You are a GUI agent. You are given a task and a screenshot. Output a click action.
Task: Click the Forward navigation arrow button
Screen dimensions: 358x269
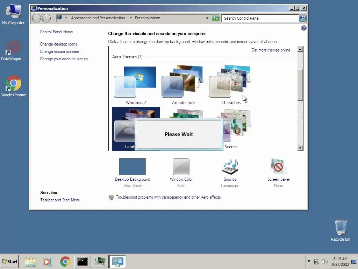point(46,18)
